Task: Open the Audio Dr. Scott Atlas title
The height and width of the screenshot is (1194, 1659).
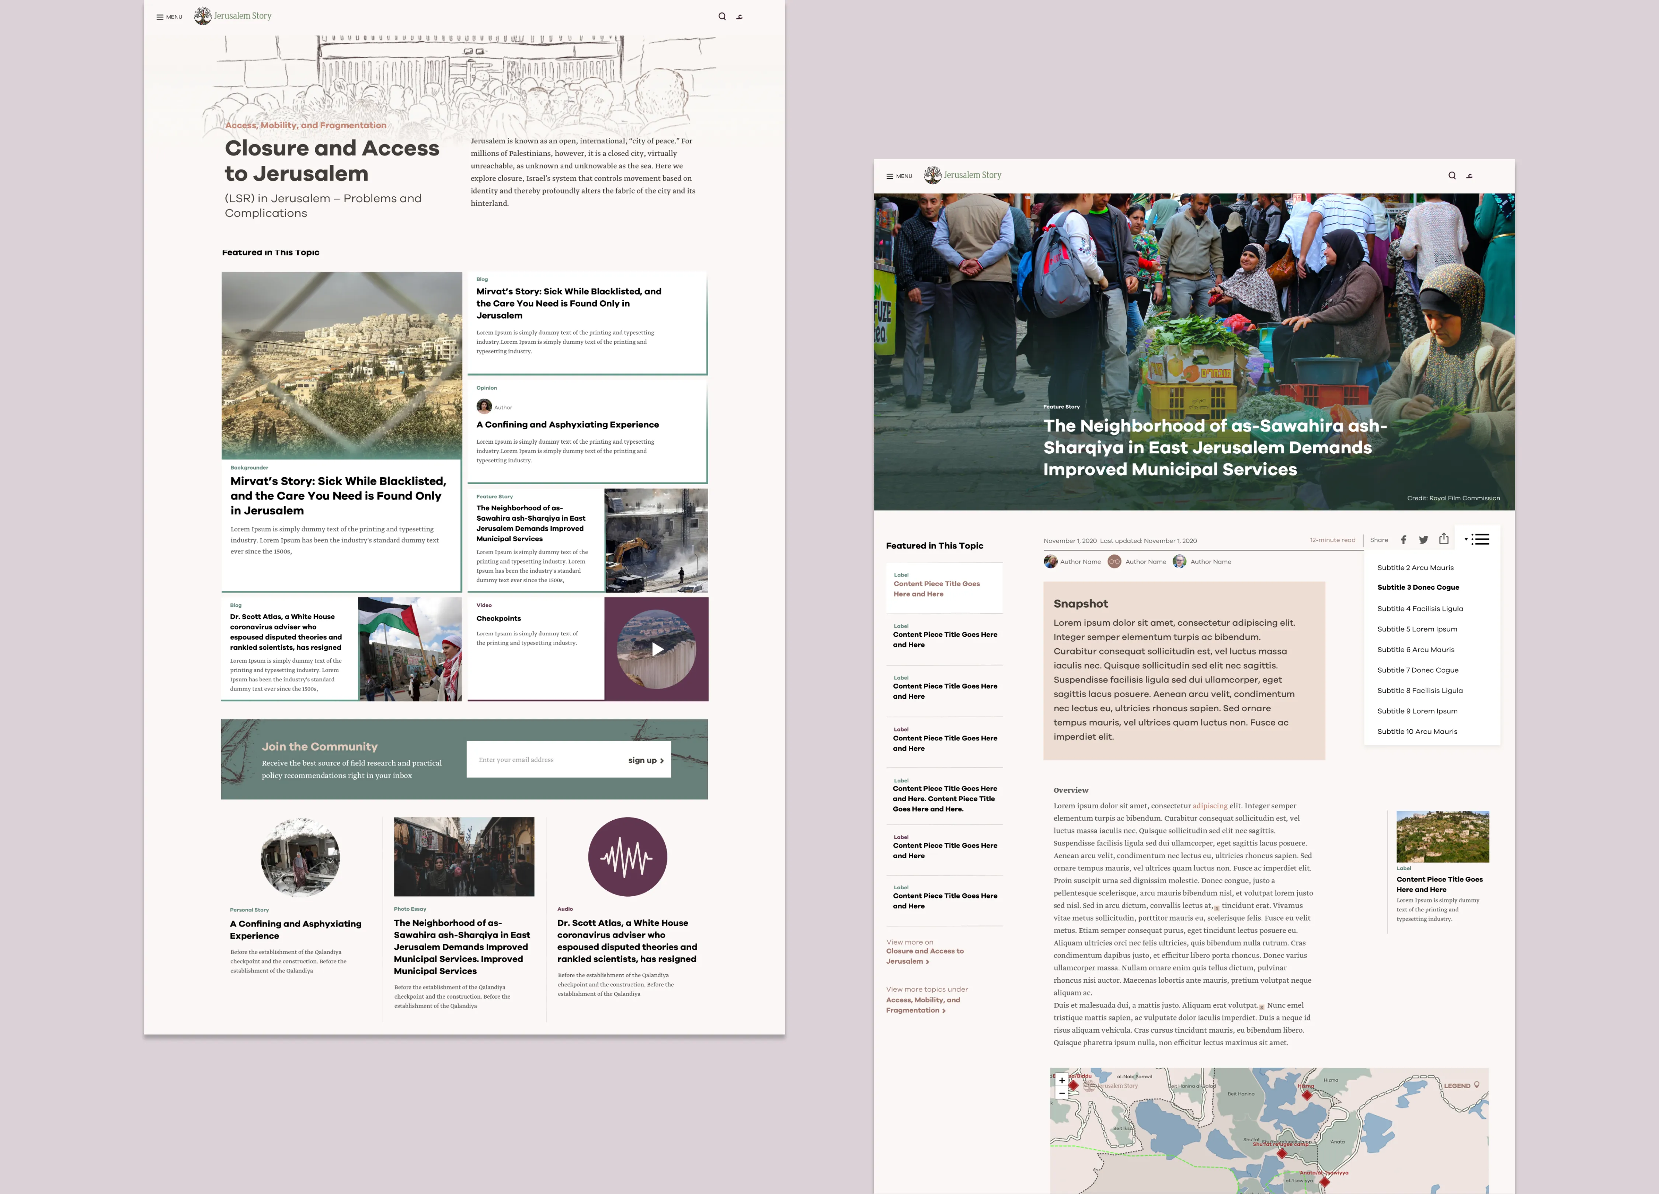Action: tap(627, 941)
